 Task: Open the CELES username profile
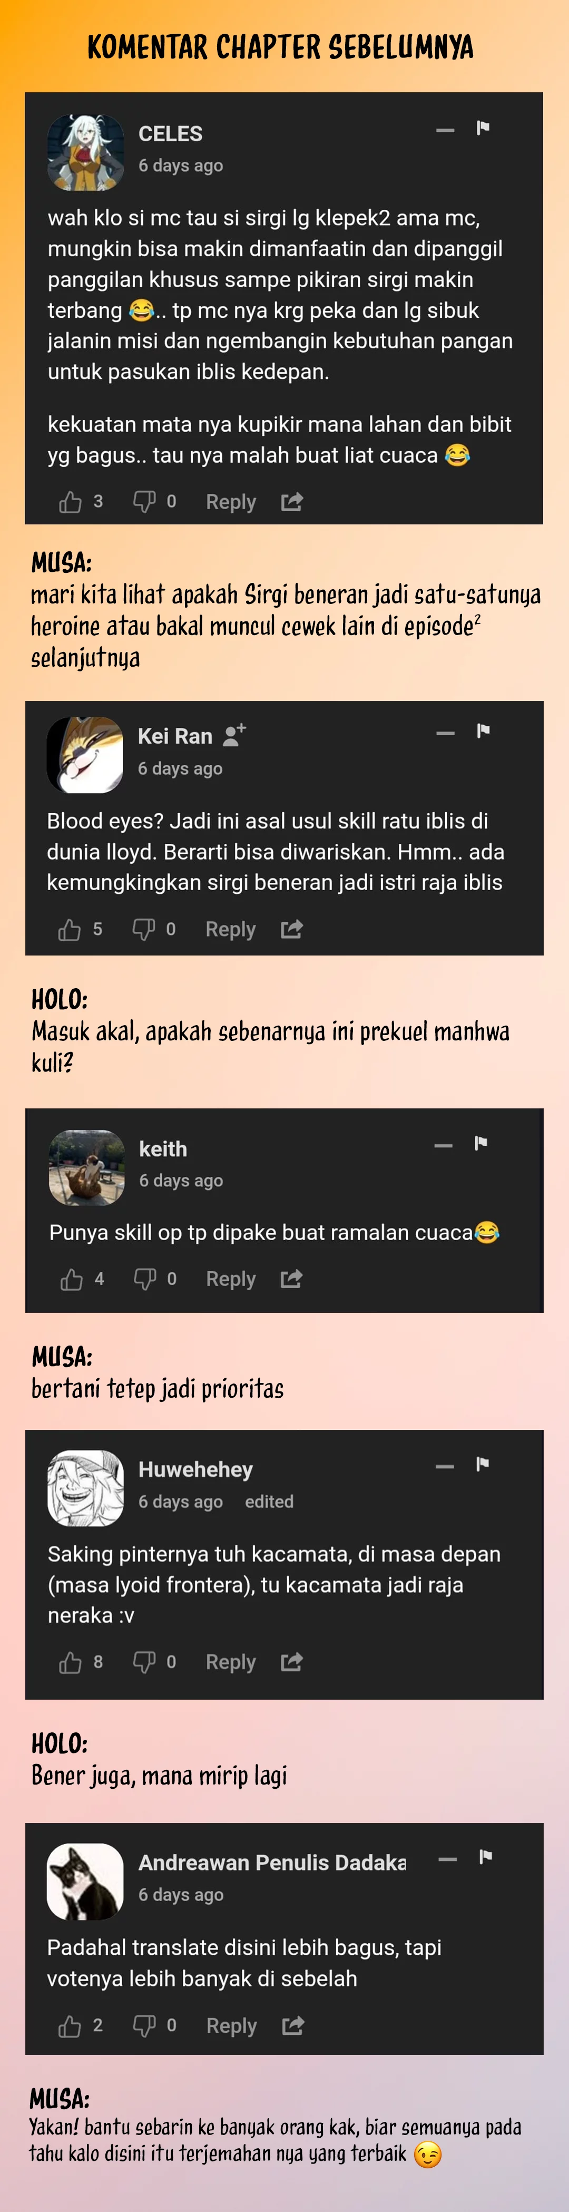coord(171,134)
